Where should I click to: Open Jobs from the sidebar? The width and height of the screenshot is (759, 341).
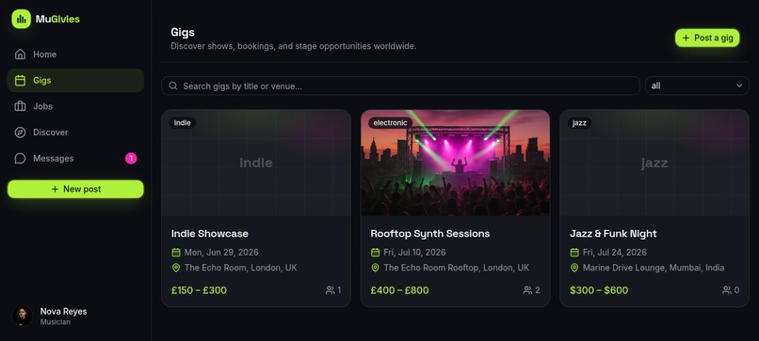click(75, 106)
